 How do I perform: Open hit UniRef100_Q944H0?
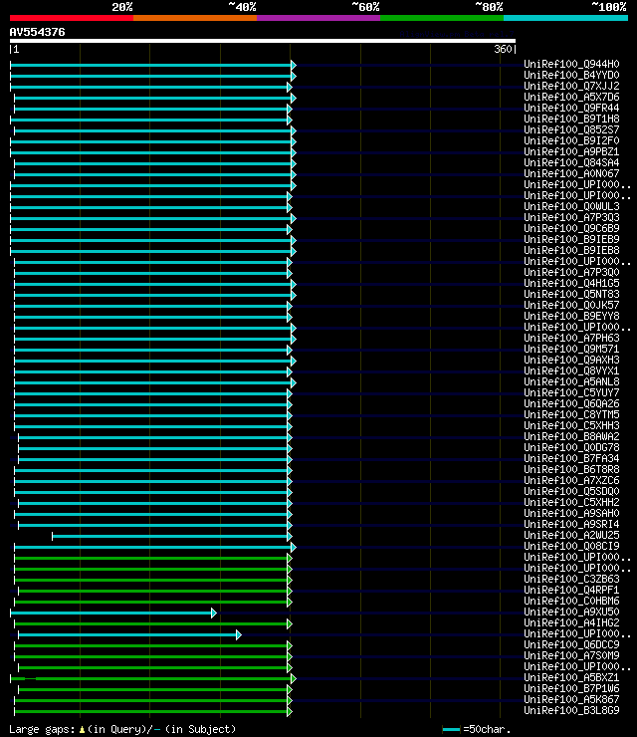pos(571,64)
